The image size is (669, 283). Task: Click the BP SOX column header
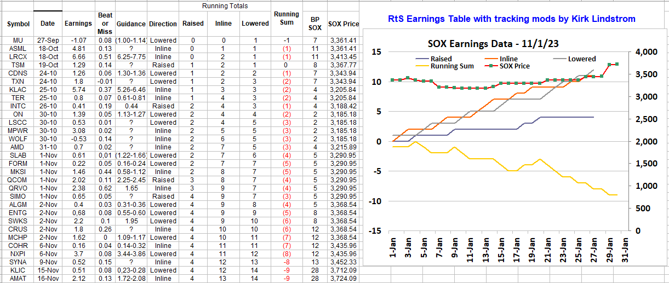point(315,24)
